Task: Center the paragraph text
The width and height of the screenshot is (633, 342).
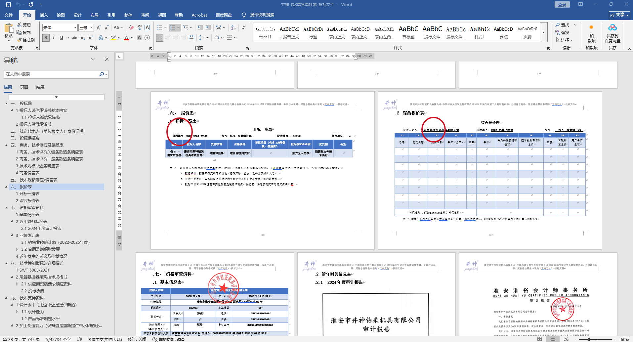Action: (168, 38)
